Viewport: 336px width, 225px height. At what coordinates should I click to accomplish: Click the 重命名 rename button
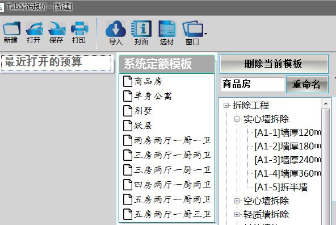click(307, 84)
